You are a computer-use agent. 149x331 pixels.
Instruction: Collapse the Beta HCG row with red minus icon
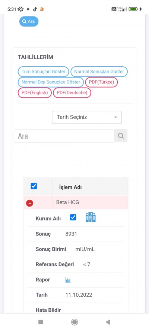coord(29,203)
